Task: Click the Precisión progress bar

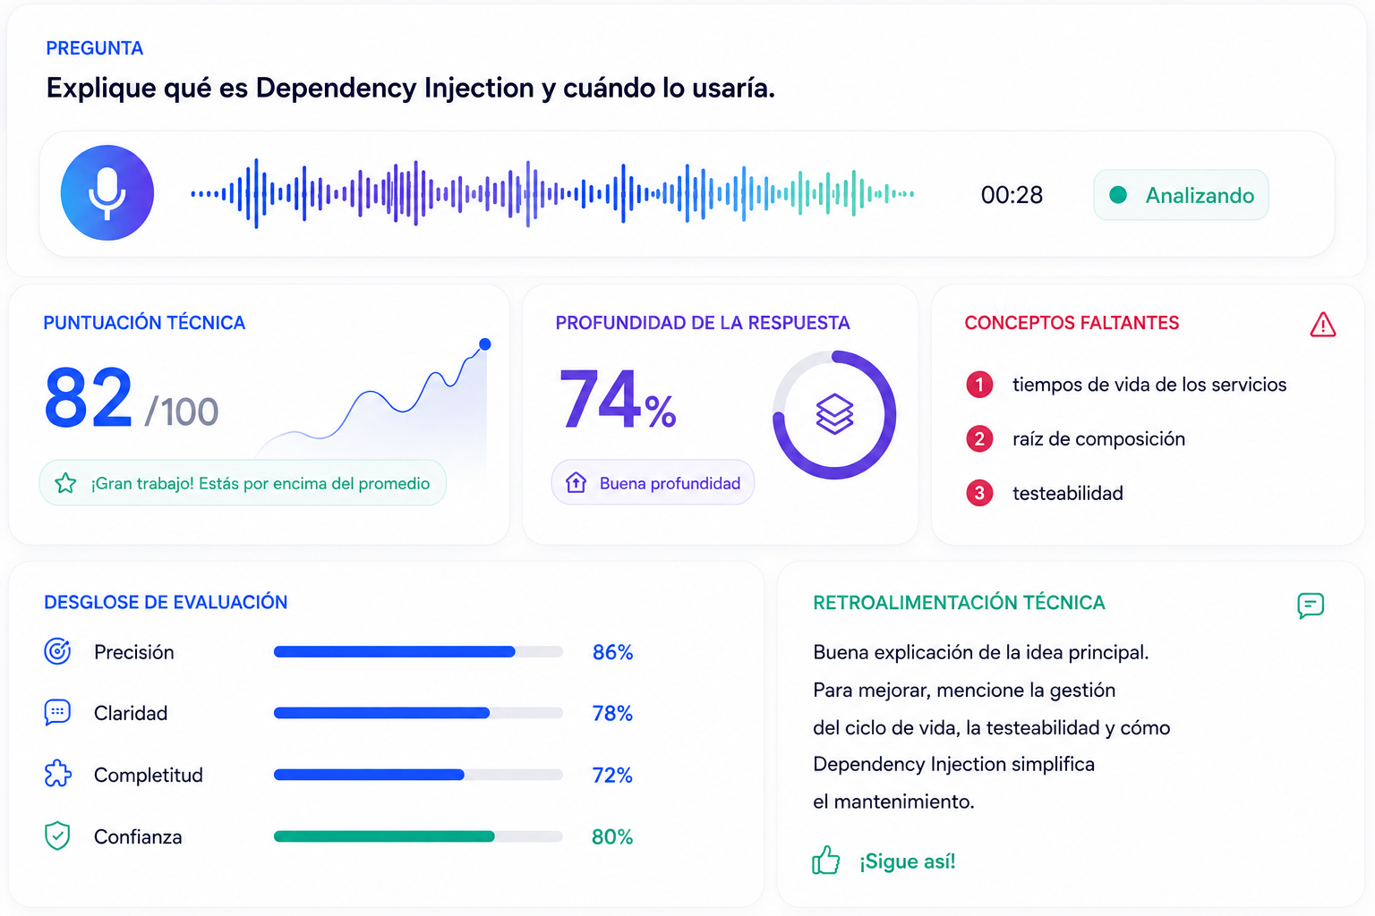Action: [x=418, y=652]
